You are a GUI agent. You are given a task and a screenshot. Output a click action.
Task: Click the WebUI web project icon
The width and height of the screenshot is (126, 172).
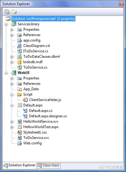(x=14, y=73)
